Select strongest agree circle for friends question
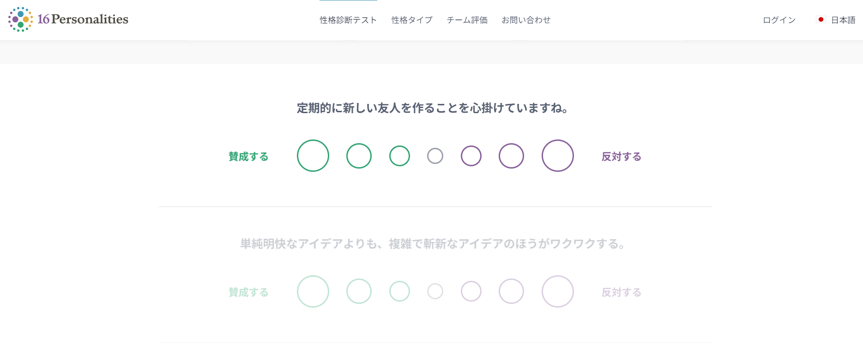Image resolution: width=863 pixels, height=345 pixels. (x=313, y=156)
